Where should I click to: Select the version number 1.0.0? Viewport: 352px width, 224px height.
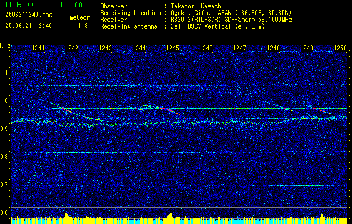click(x=76, y=5)
